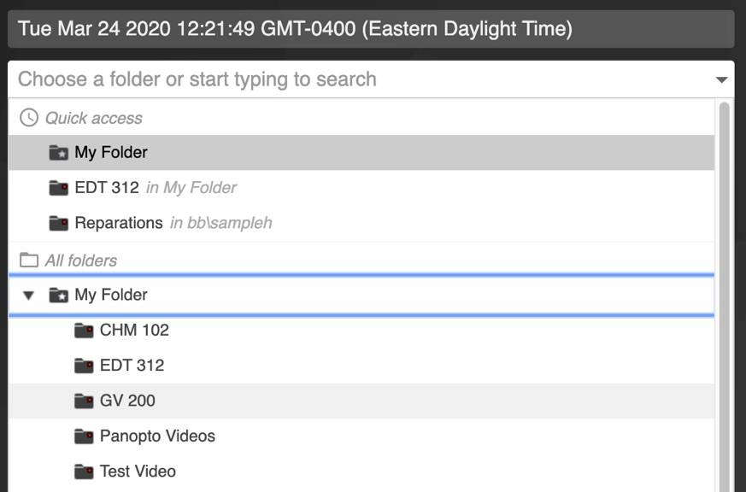Select My Folder in Quick access

pos(111,153)
